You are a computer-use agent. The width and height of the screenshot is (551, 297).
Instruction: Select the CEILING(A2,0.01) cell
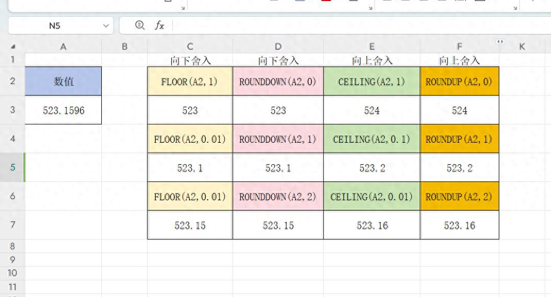click(372, 196)
